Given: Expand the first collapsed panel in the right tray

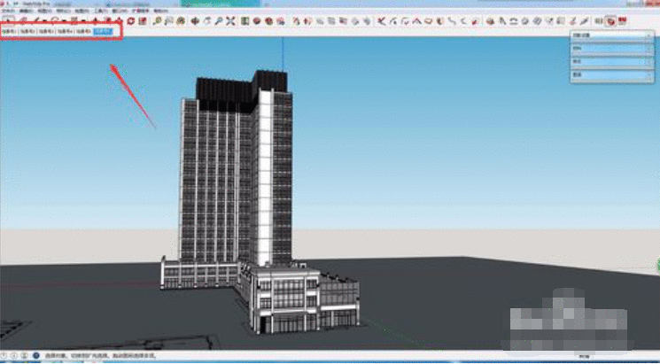Looking at the screenshot, I should coord(611,37).
